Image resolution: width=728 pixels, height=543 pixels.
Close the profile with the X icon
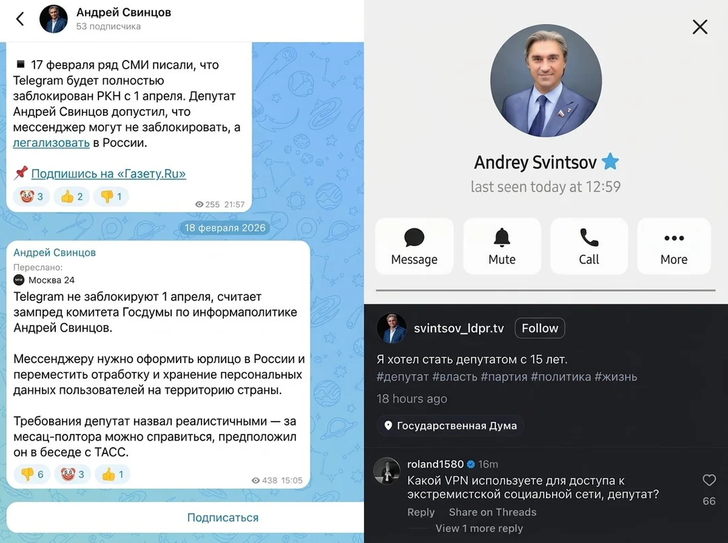tap(700, 27)
